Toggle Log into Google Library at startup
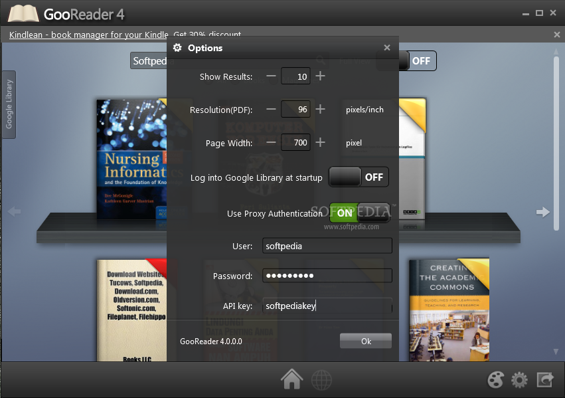Screen dimensions: 565x398 click(359, 177)
